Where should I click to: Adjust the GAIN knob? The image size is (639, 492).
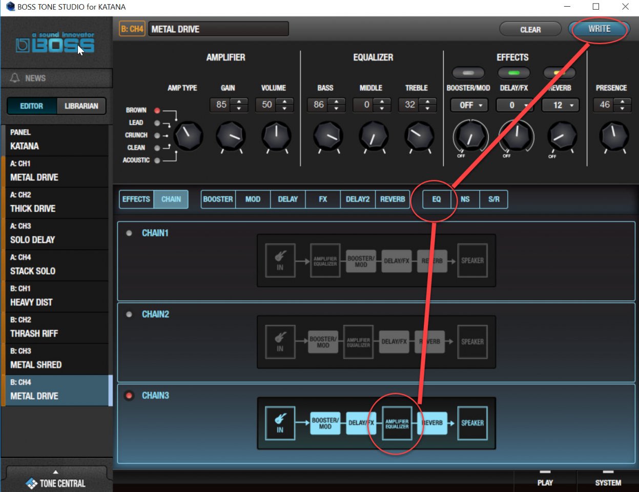point(231,136)
